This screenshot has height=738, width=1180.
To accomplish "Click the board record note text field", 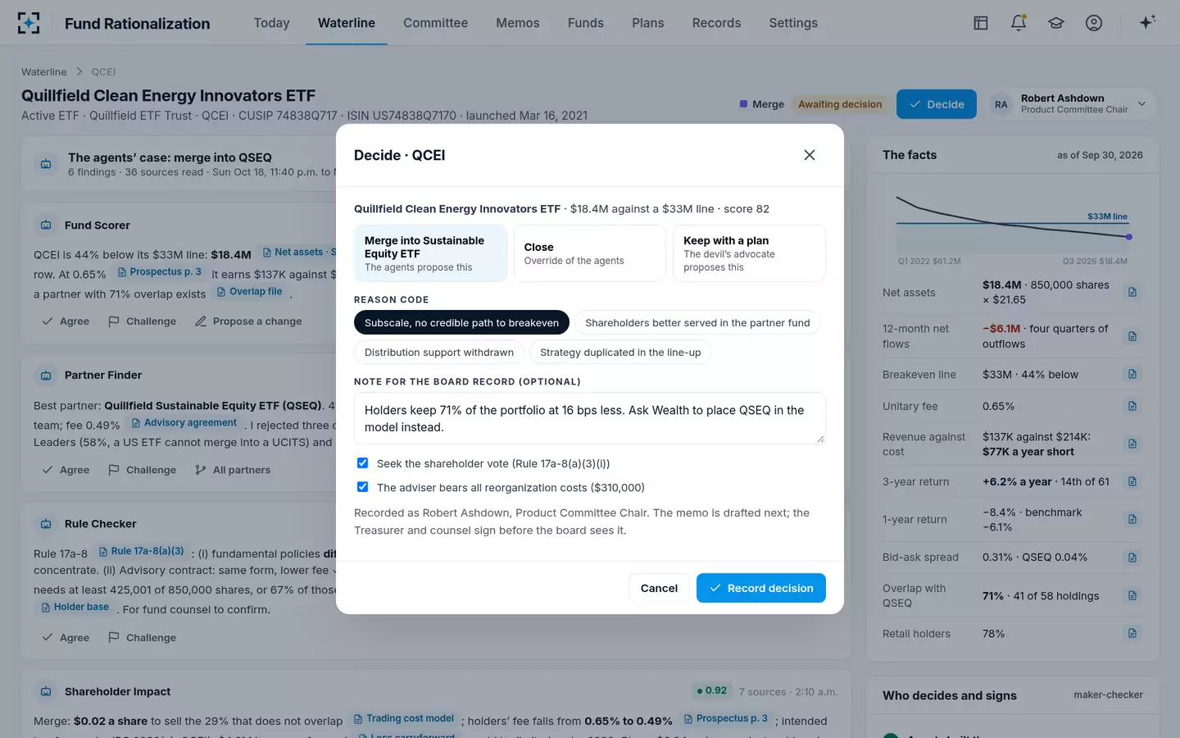I will point(590,418).
